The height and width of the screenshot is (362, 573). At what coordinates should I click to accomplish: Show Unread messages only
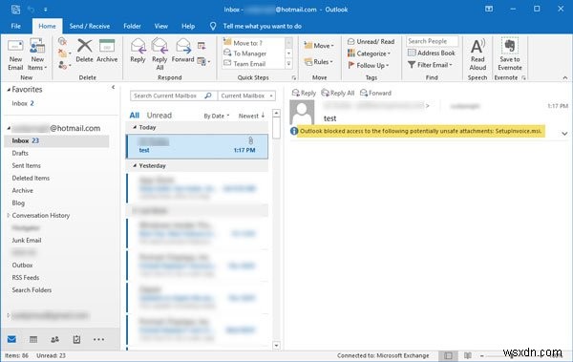(159, 116)
